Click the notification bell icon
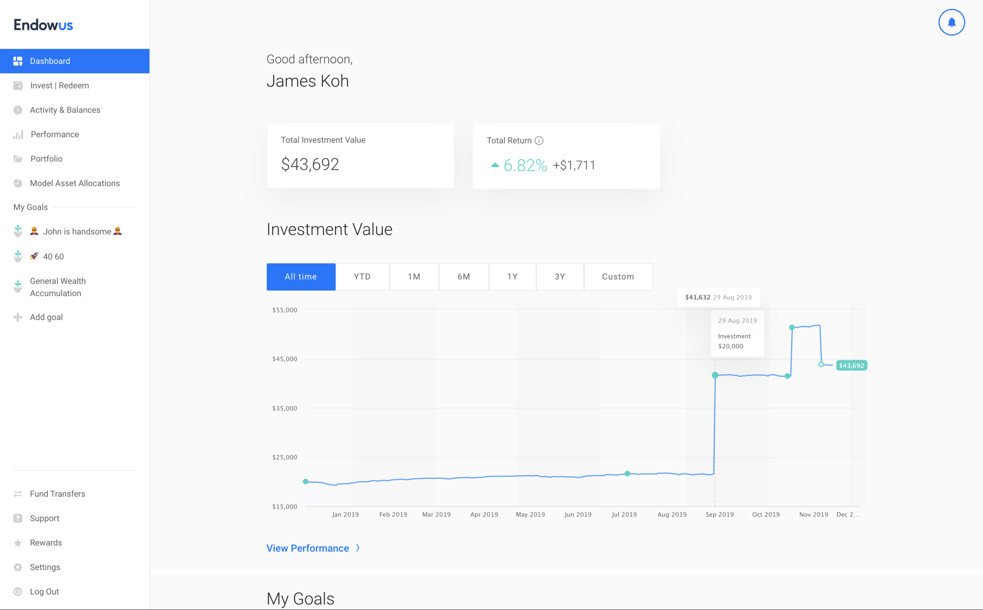This screenshot has width=983, height=610. point(951,22)
